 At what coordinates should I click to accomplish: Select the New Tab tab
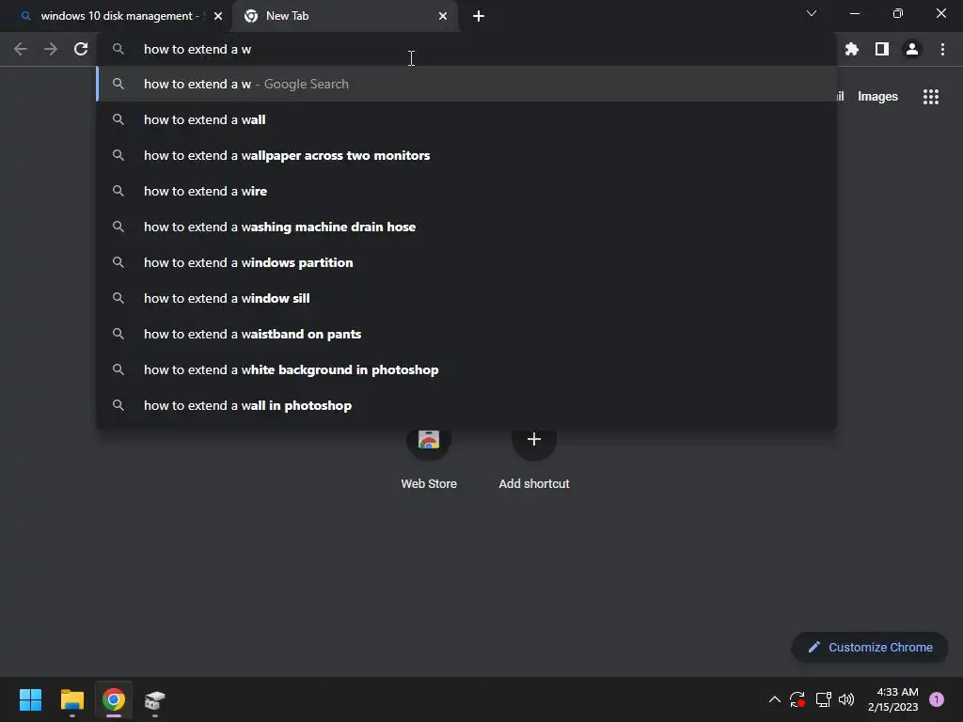click(344, 16)
